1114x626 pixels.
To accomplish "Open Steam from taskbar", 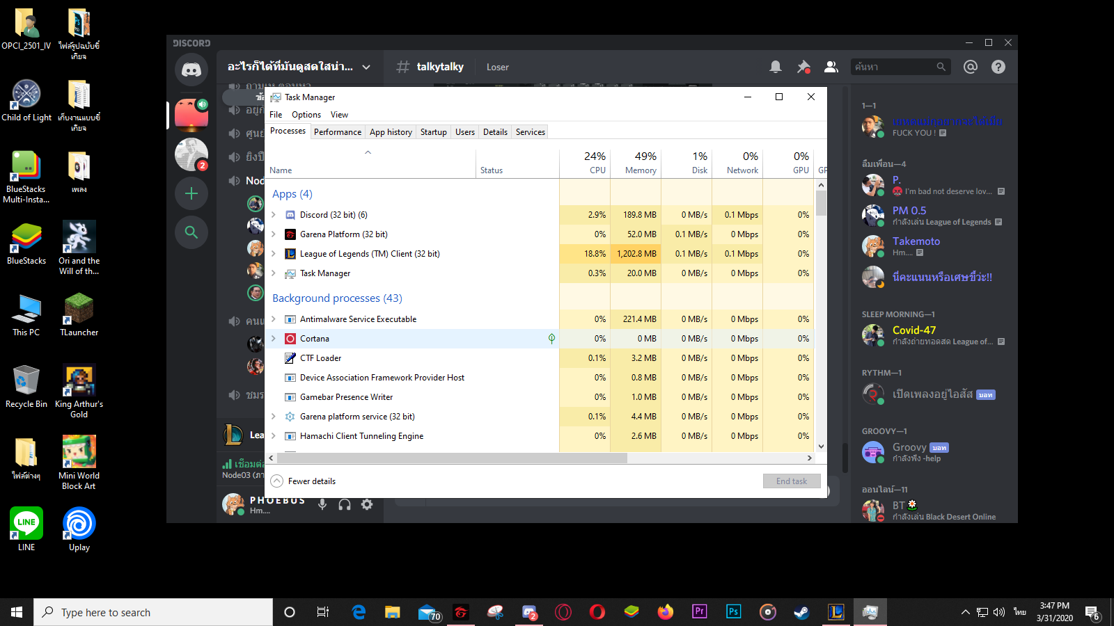I will pos(801,612).
